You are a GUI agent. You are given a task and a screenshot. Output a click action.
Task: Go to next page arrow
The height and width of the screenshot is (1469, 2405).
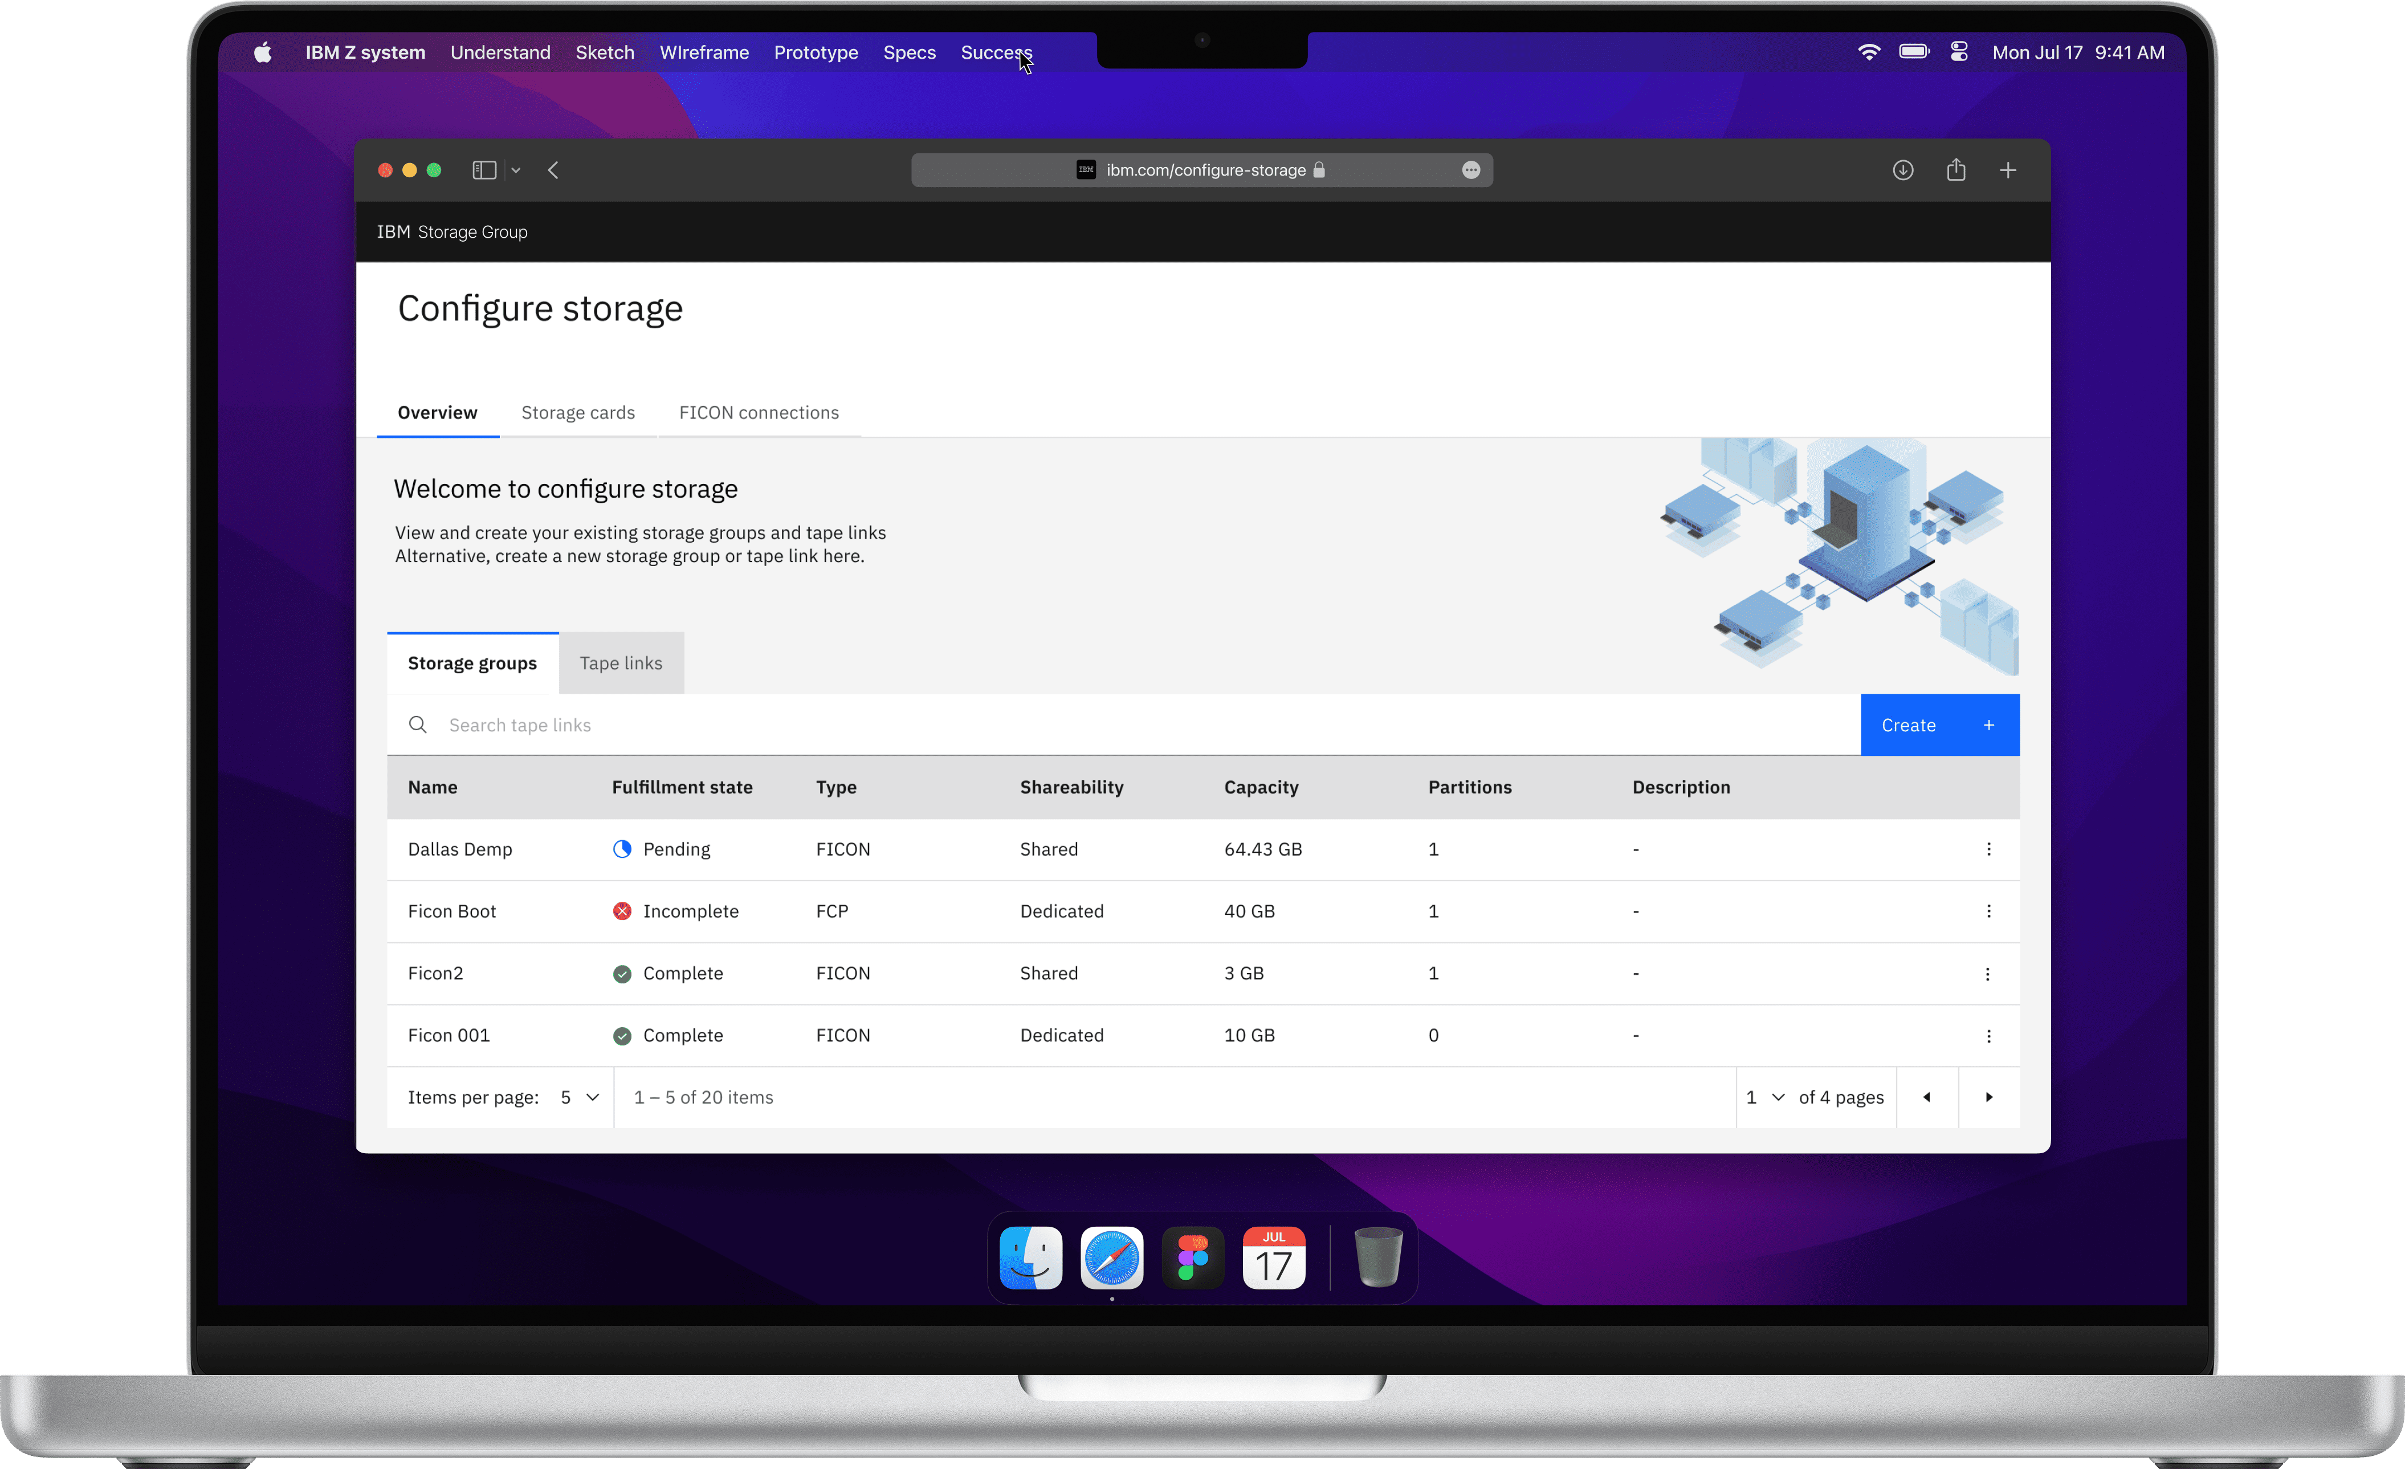(x=1989, y=1097)
